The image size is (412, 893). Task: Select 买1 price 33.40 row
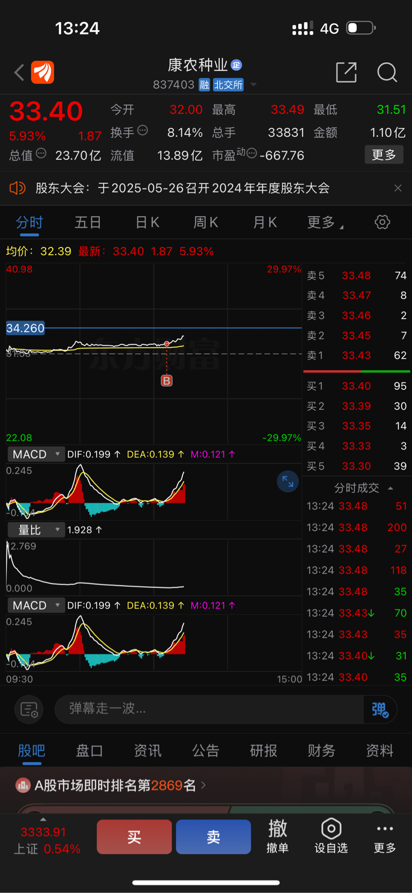point(357,386)
